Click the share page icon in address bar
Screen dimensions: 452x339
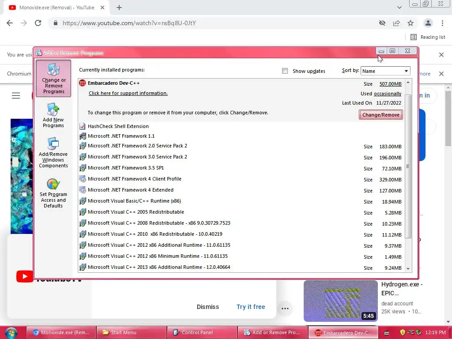[x=396, y=23]
